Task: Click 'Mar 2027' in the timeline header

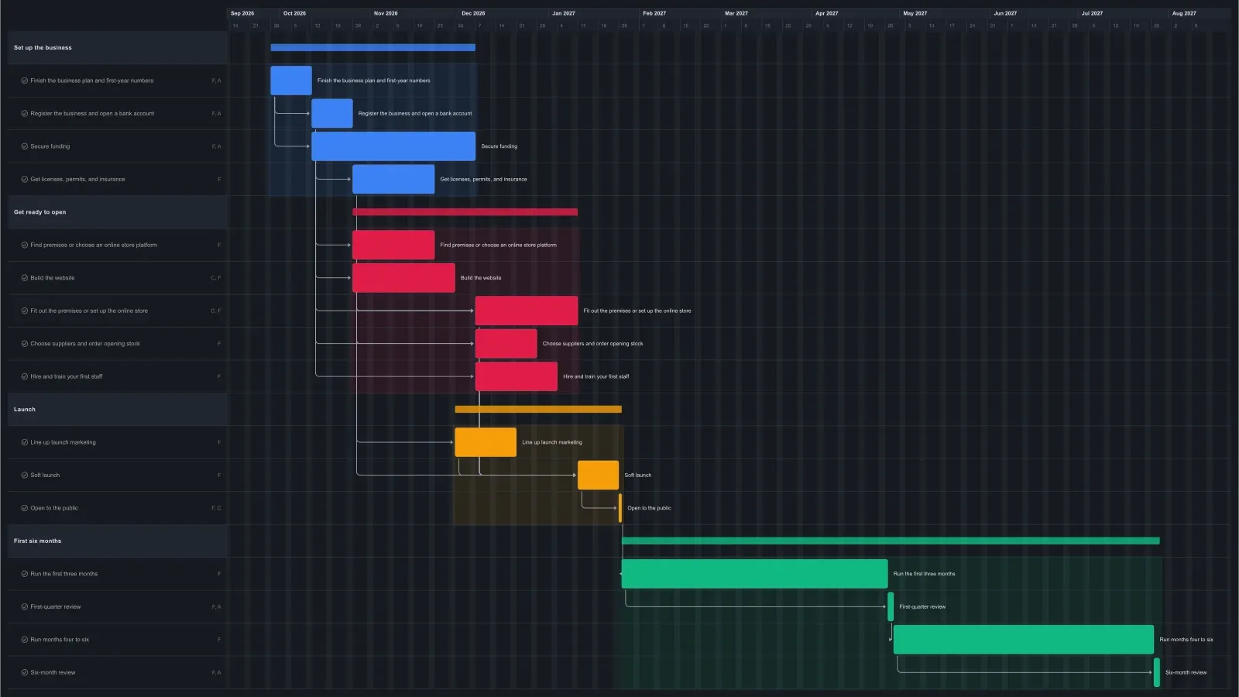Action: [x=736, y=13]
